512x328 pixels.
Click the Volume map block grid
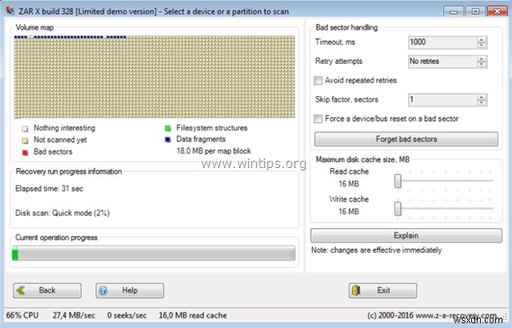tap(154, 77)
